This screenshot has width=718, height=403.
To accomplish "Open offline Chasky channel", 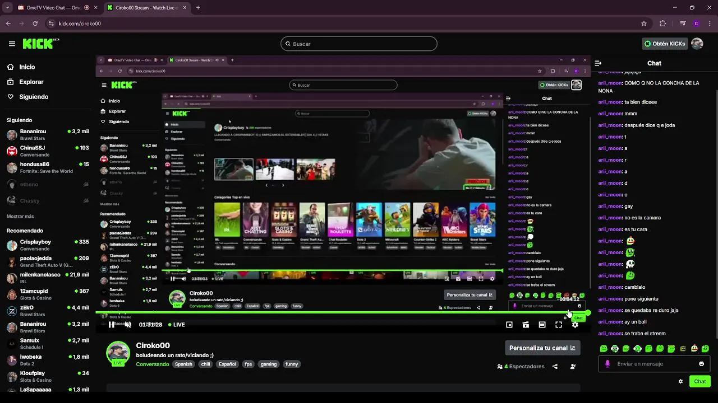I will click(x=48, y=200).
